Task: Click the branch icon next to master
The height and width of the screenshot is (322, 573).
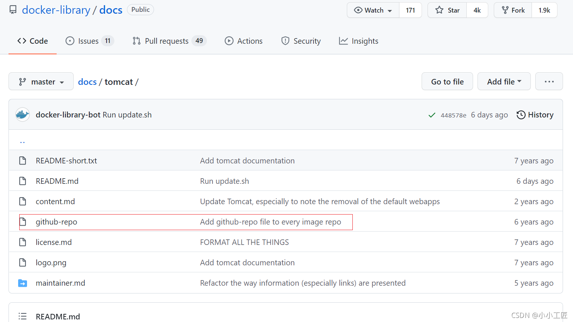Action: [23, 81]
